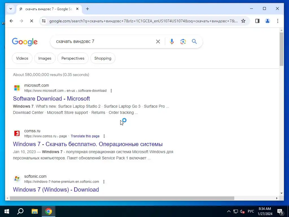This screenshot has height=217, width=289.
Task: Open a new browser tab
Action: pos(87,9)
